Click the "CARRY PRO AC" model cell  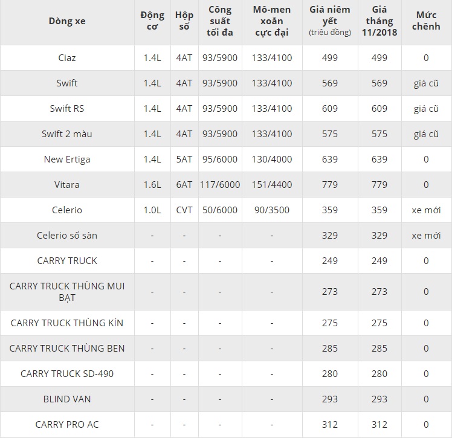[67, 425]
